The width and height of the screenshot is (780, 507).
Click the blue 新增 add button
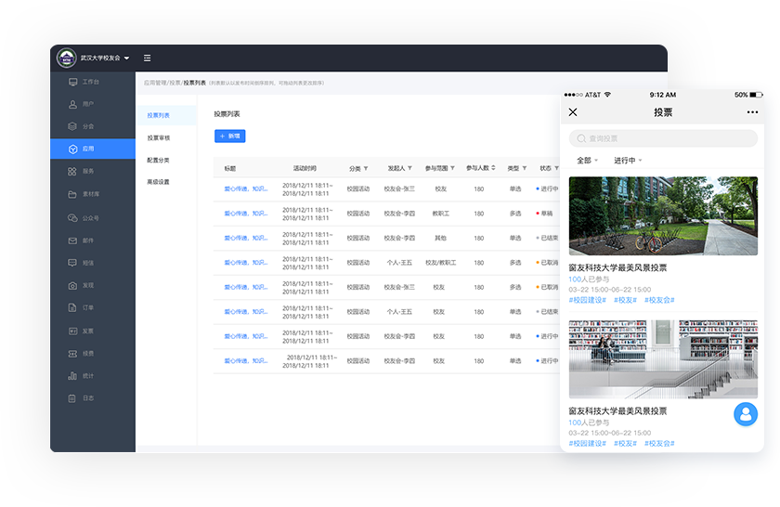pyautogui.click(x=229, y=136)
